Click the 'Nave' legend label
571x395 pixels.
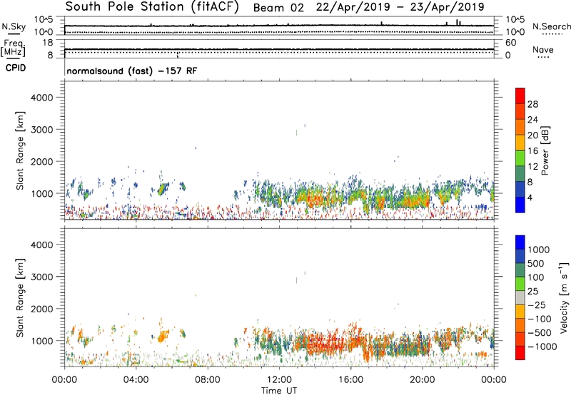543,49
